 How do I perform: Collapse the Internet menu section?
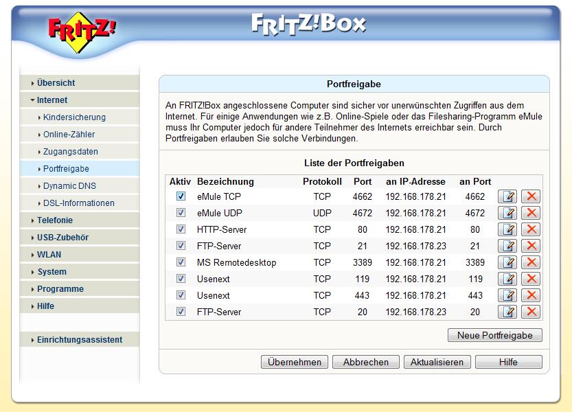tap(80, 100)
